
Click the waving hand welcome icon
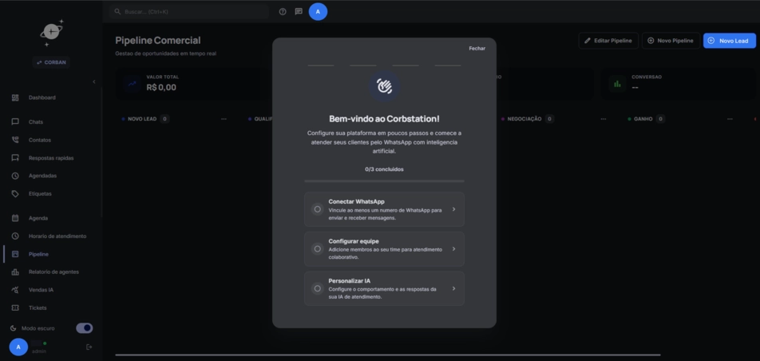click(x=384, y=86)
